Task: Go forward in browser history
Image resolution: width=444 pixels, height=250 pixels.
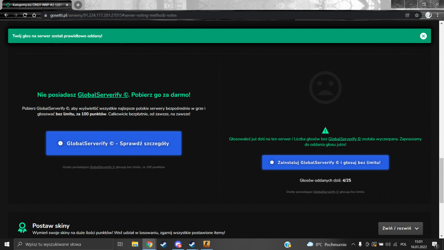Action: [x=16, y=15]
